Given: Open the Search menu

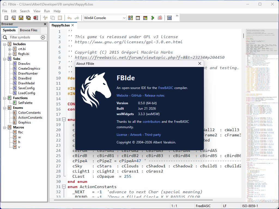Looking at the screenshot, I should click(25, 11).
